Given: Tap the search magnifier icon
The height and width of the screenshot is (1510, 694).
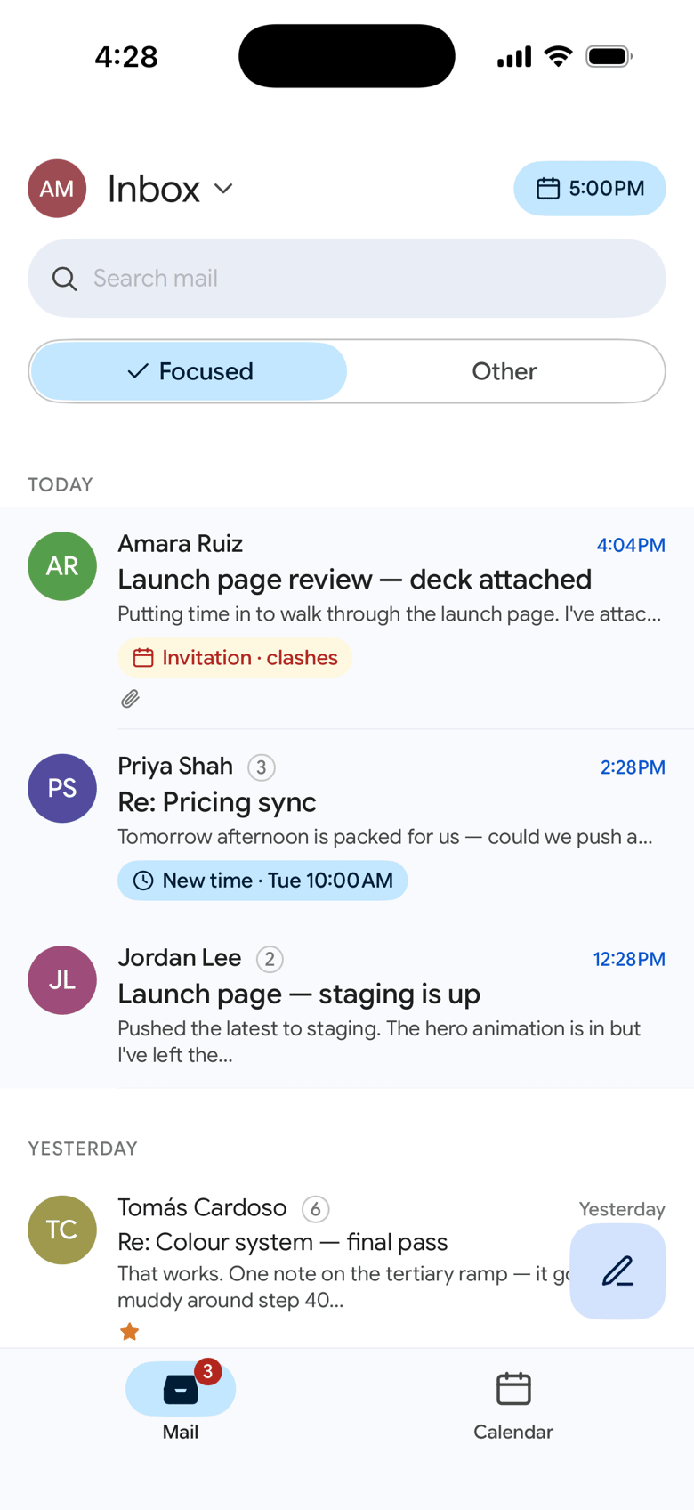Looking at the screenshot, I should [x=64, y=279].
